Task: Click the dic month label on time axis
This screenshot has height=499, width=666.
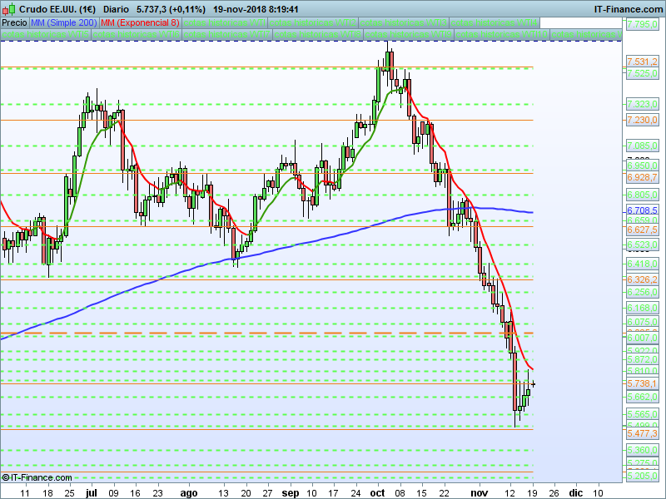Action: [x=576, y=493]
